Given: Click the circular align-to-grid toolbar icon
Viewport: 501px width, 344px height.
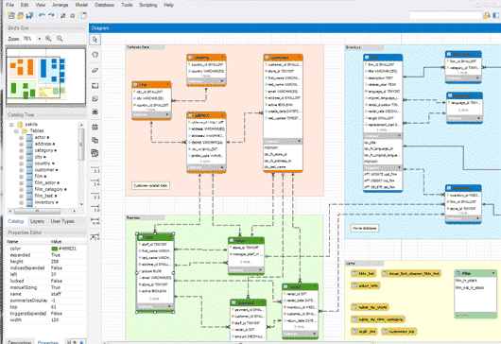Looking at the screenshot, I should click(x=73, y=15).
